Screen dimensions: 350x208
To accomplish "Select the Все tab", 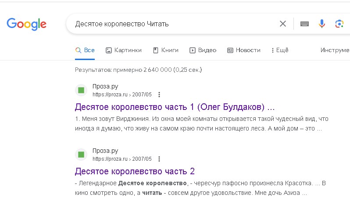I will point(85,50).
